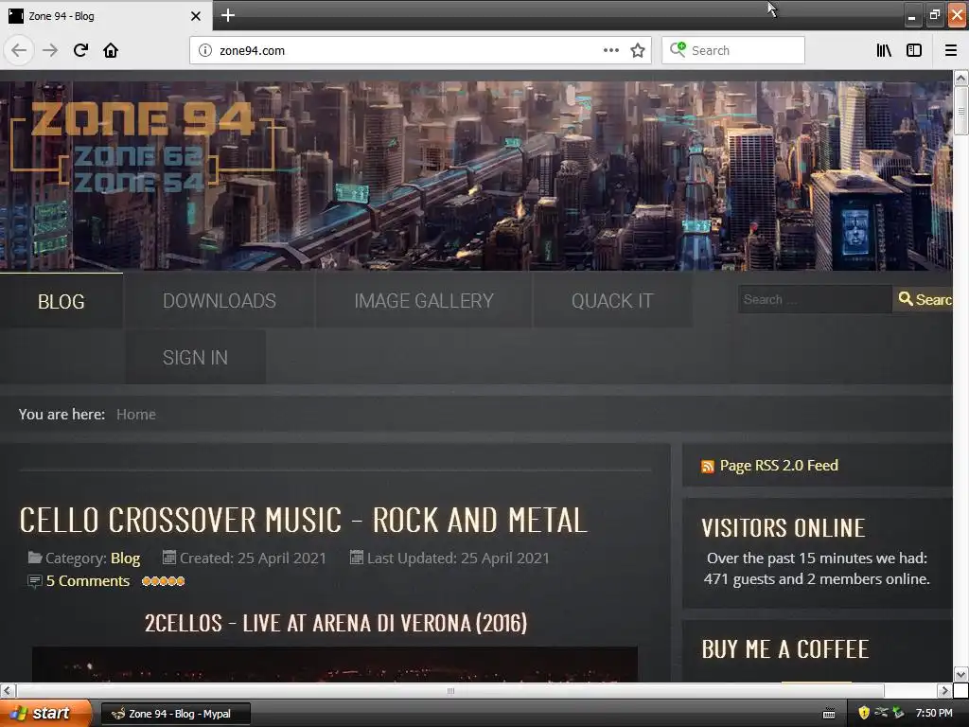
Task: Focus the zone94.com address bar
Action: click(x=408, y=51)
